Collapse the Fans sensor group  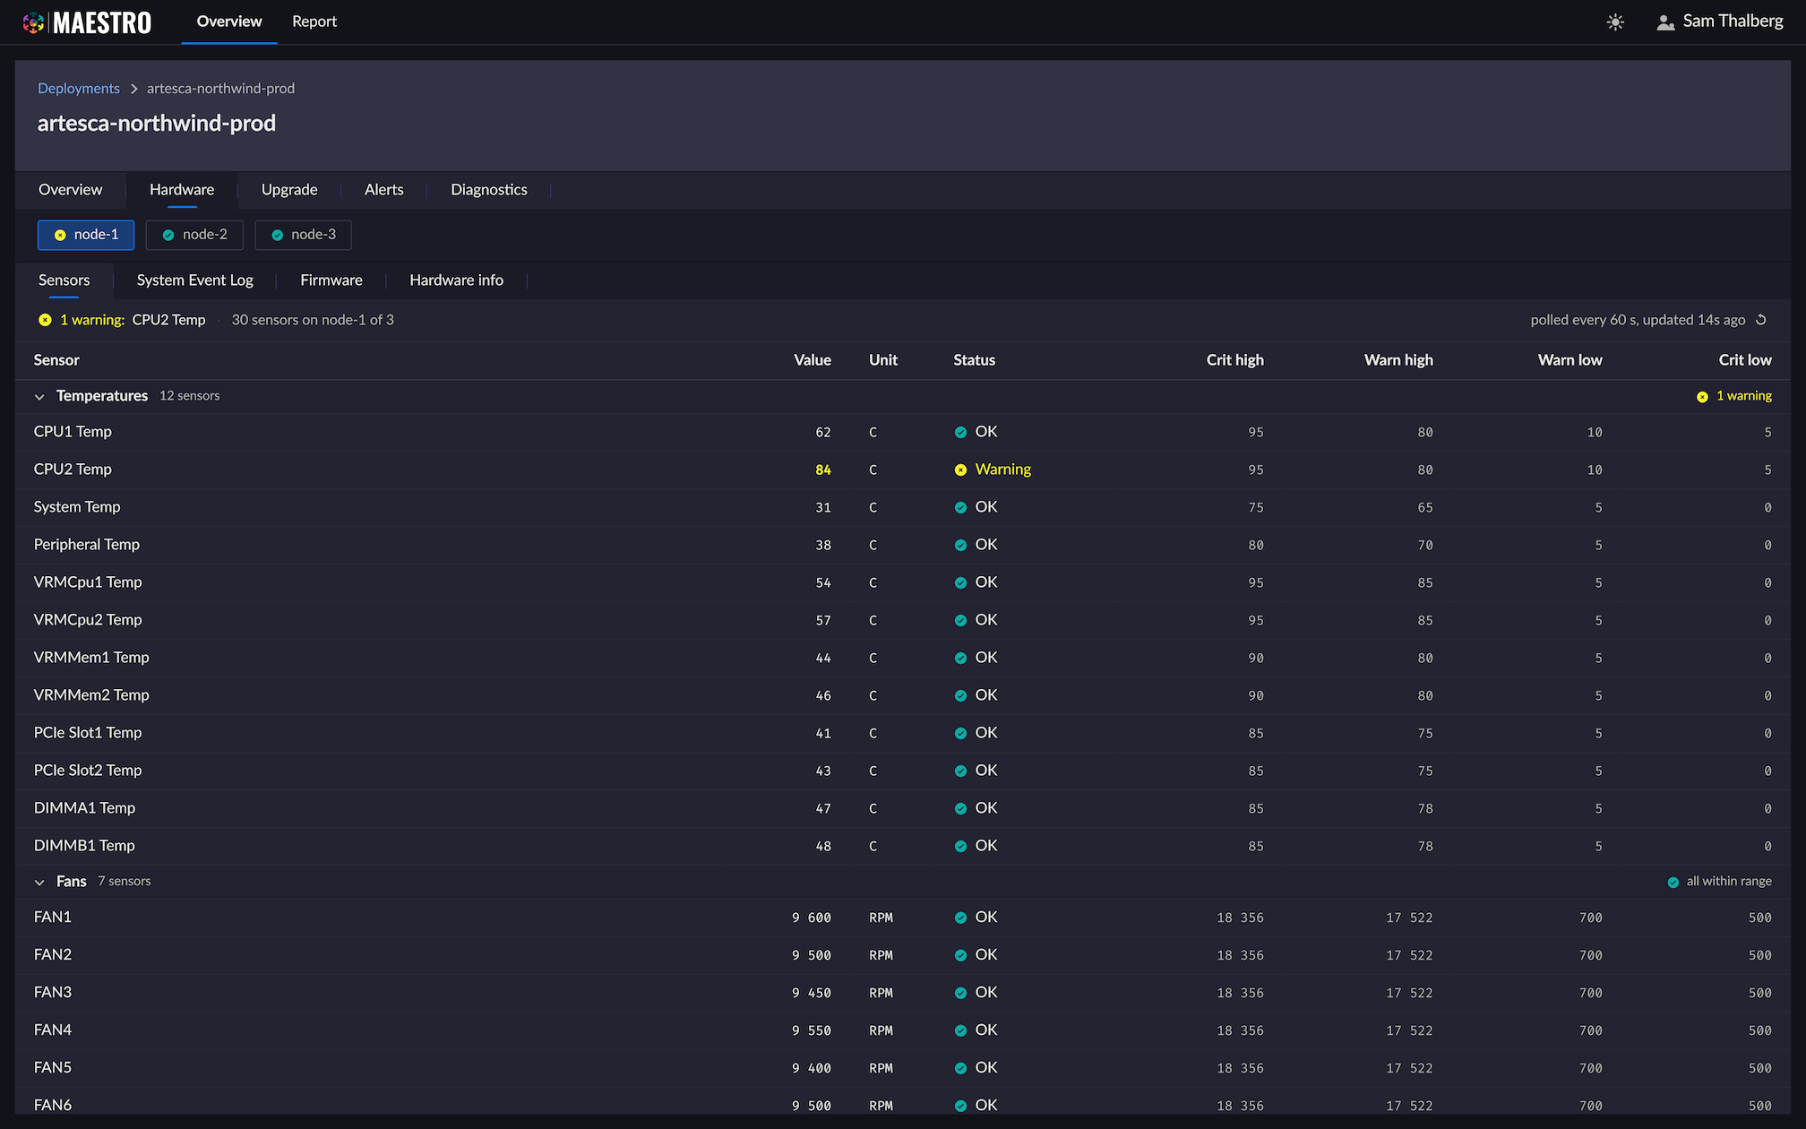39,883
